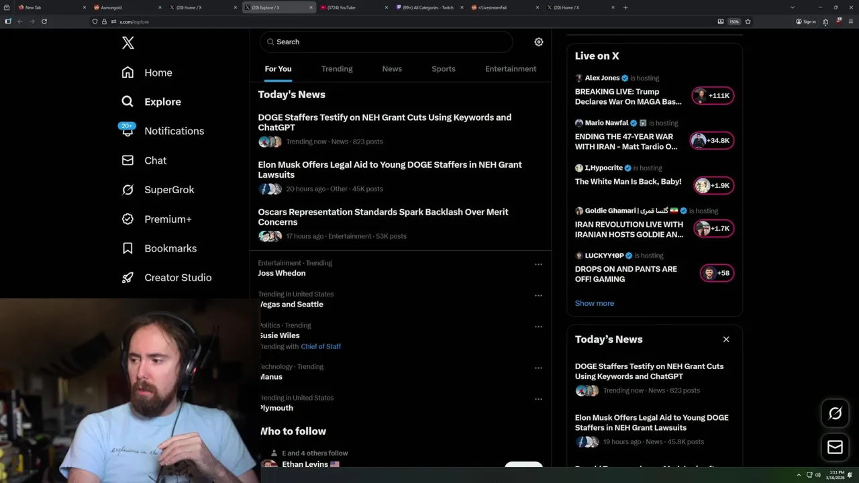Screen dimensions: 859x483
Task: Open more options for Susie Wiles trend
Action: click(x=538, y=327)
